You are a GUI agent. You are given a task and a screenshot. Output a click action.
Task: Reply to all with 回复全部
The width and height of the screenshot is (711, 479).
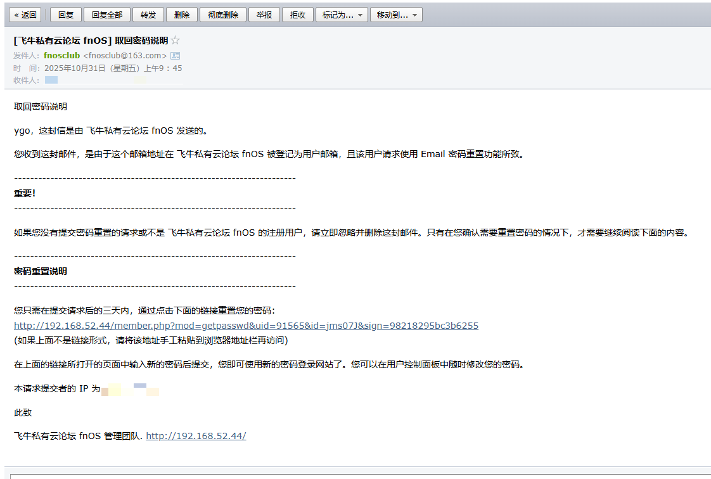pos(107,15)
